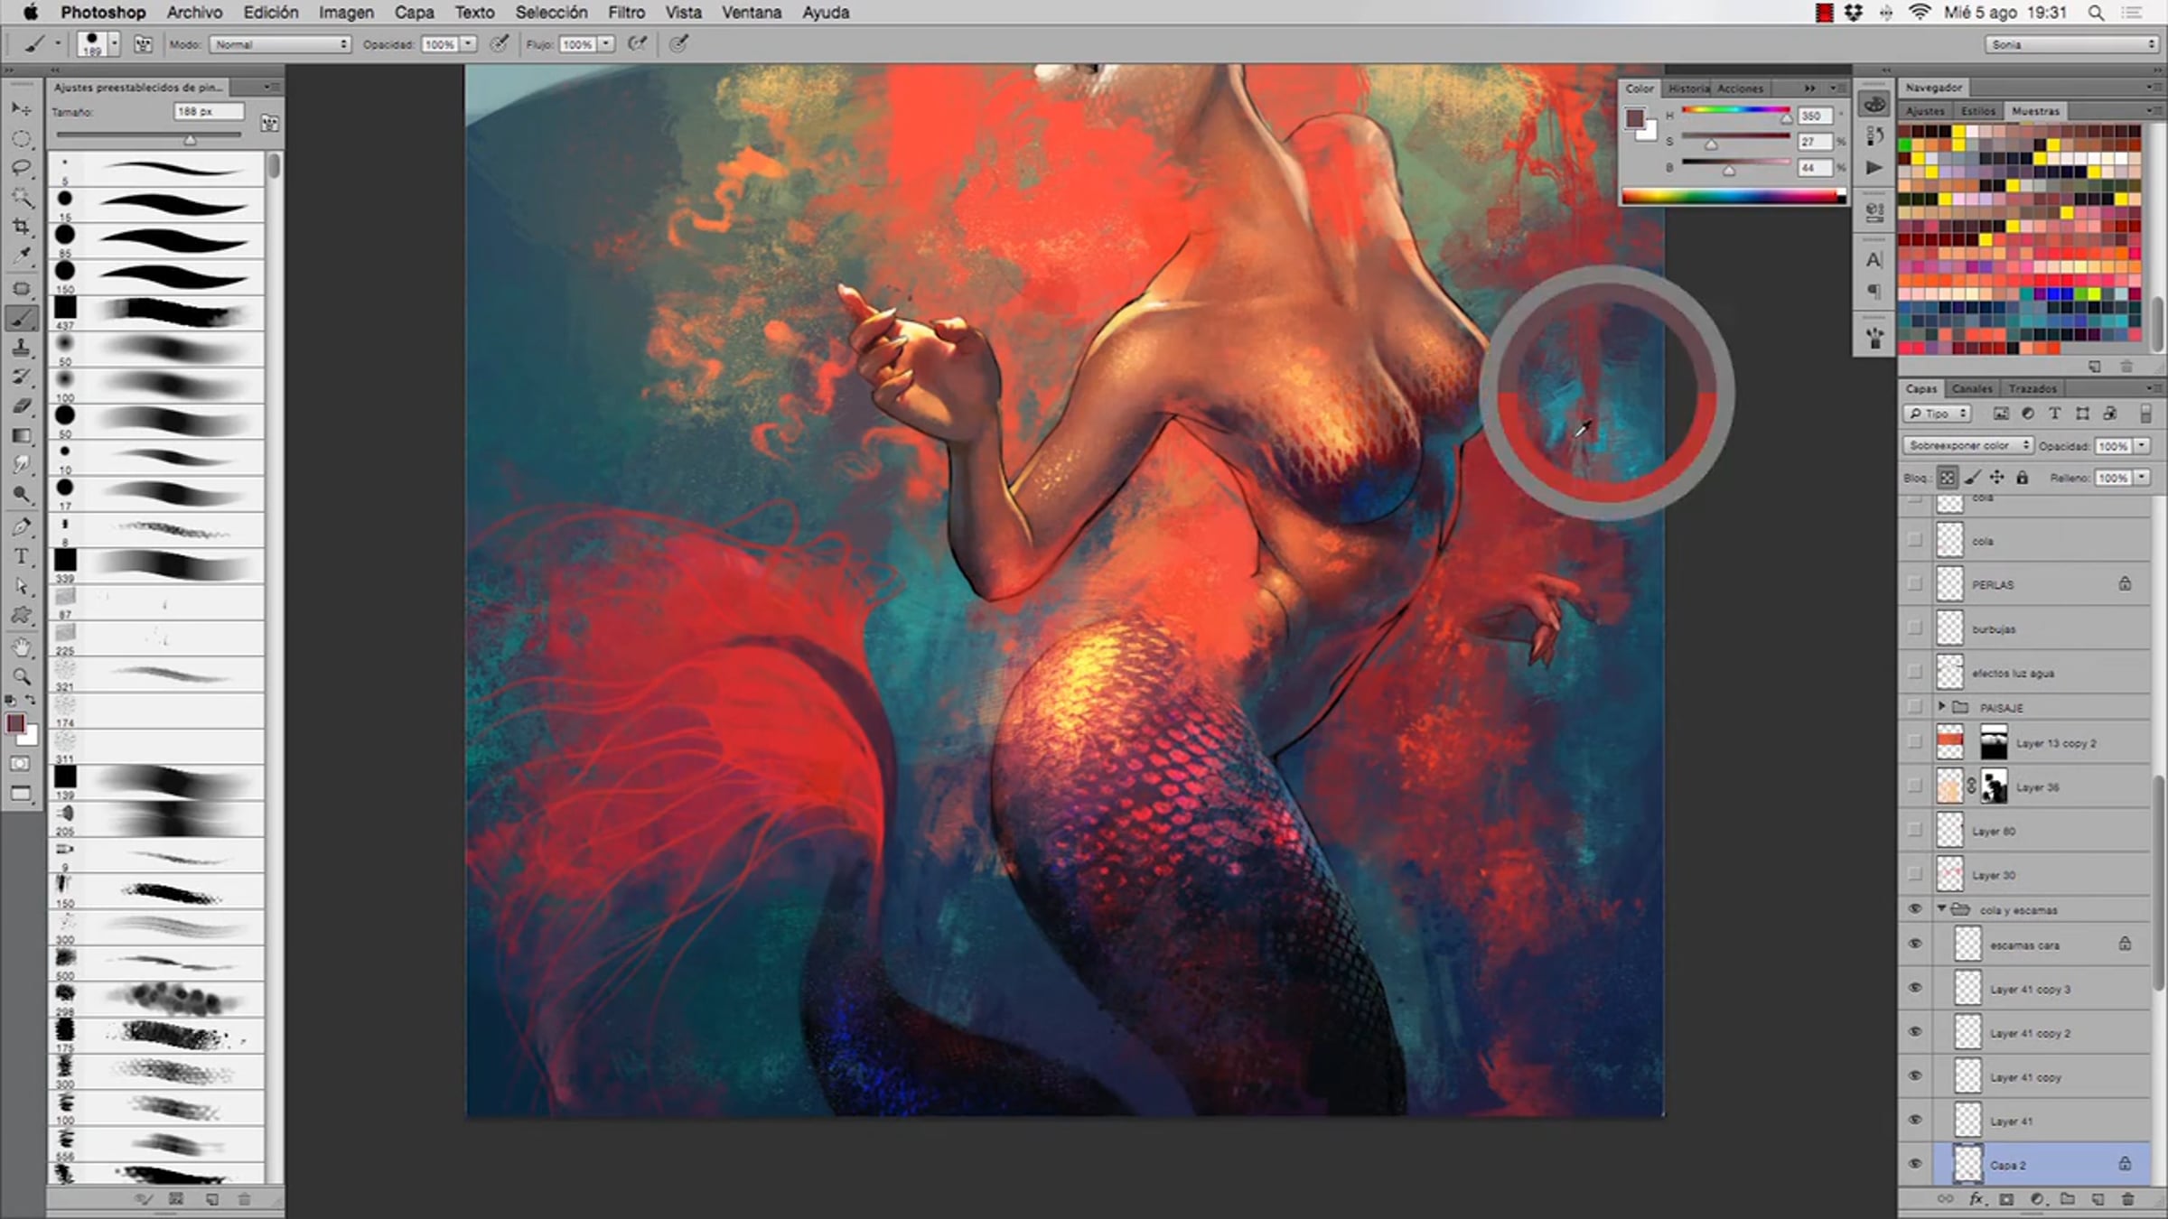Hide the Capa 2 layer
2168x1219 pixels.
1914,1165
